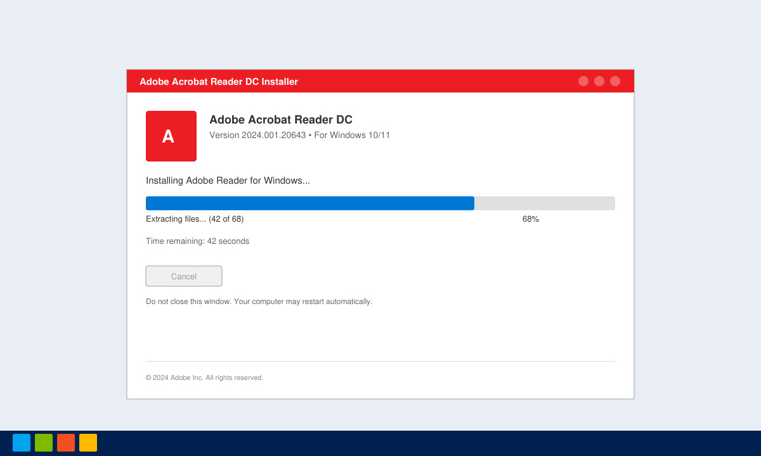The image size is (761, 456).
Task: Click the 'Version 2024.001.20643' text
Action: point(257,135)
